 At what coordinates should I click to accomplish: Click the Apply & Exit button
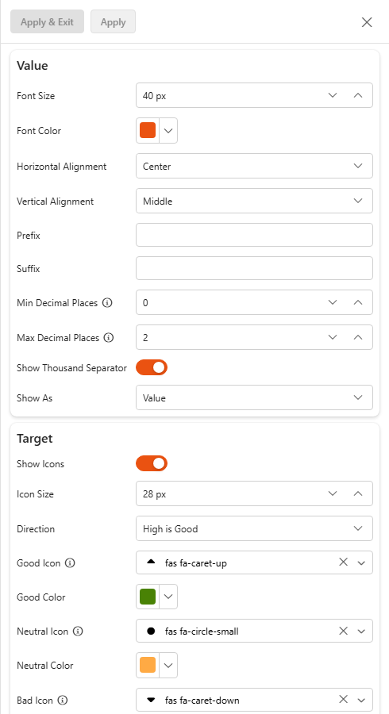click(48, 22)
